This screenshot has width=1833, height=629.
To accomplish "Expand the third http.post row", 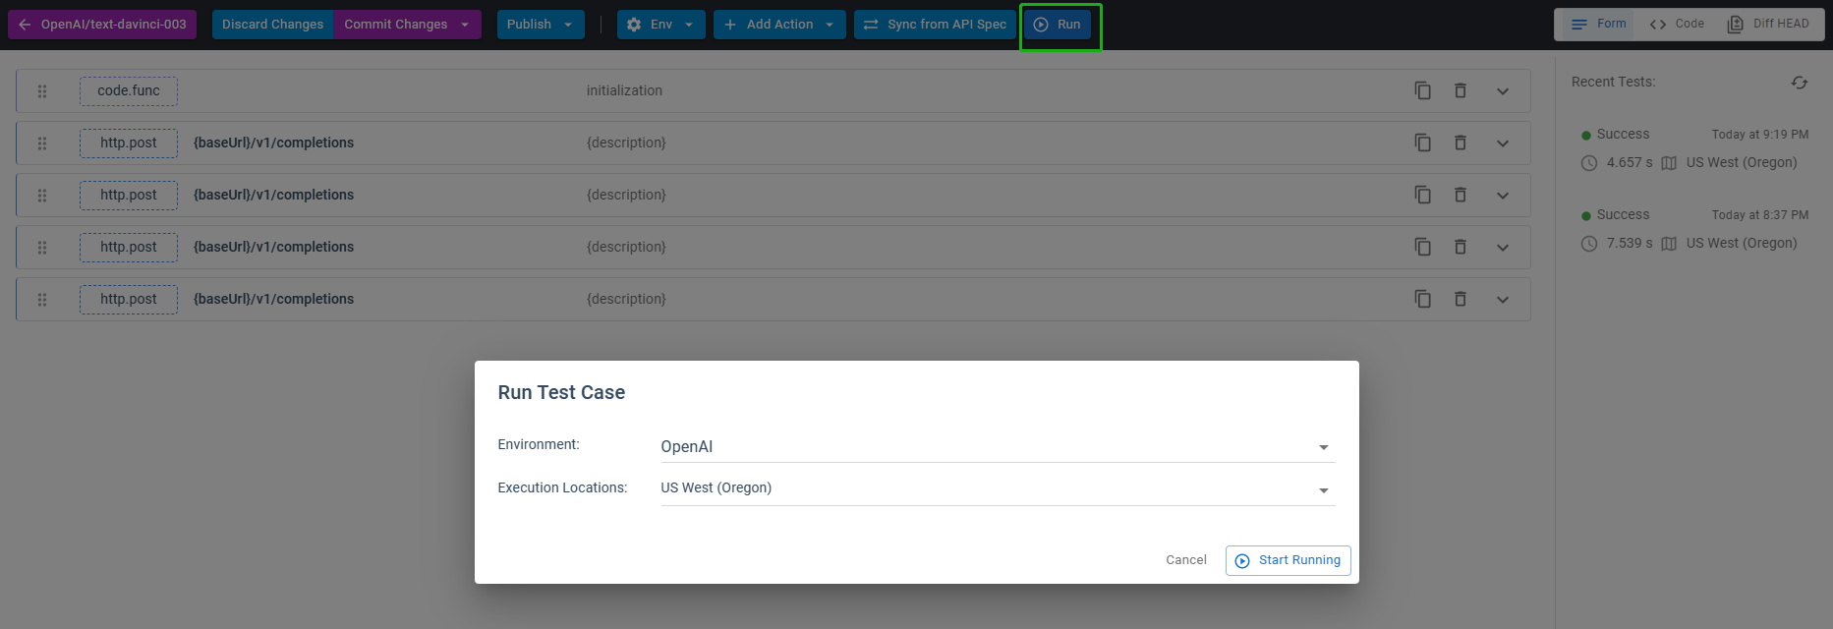I will pos(1503,248).
